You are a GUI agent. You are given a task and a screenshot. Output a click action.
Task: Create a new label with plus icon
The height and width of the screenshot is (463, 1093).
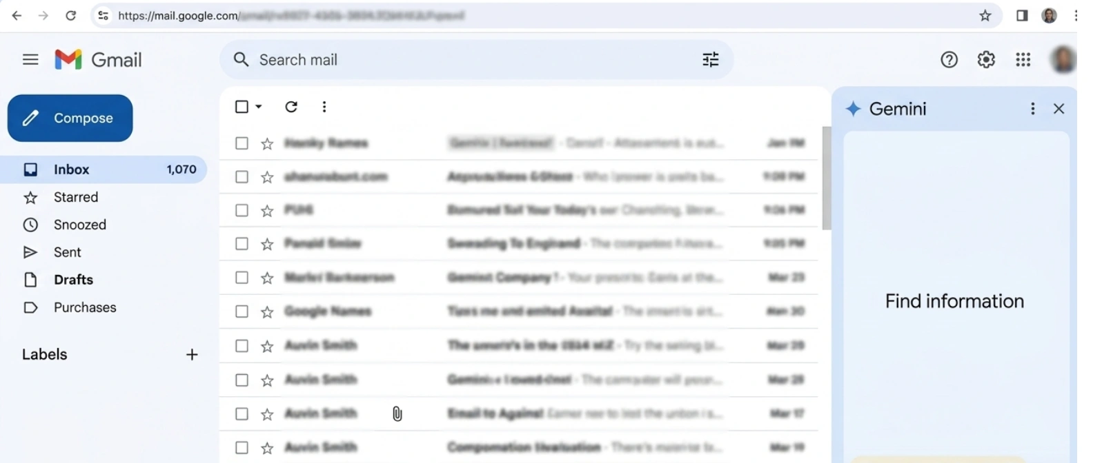tap(192, 355)
